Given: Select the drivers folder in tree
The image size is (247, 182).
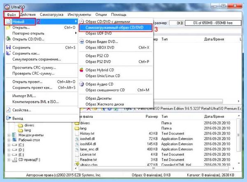Looking at the screenshot, I should click(x=29, y=125).
